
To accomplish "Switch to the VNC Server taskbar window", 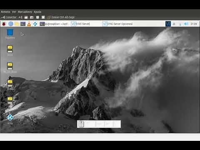I will tap(80, 24).
